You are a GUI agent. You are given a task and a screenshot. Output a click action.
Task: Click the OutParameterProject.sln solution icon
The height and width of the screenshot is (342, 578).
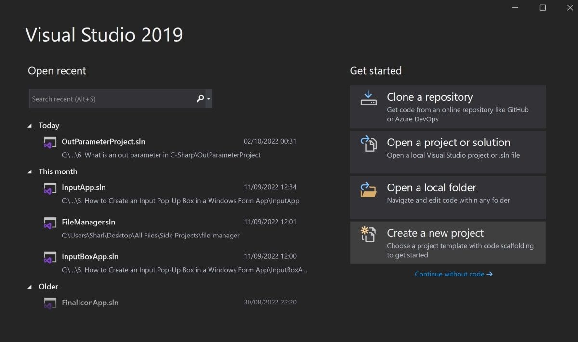50,143
